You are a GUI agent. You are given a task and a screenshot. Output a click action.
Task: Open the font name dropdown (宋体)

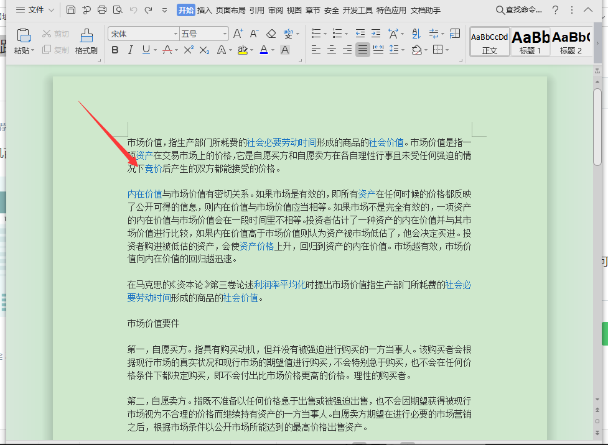[175, 34]
